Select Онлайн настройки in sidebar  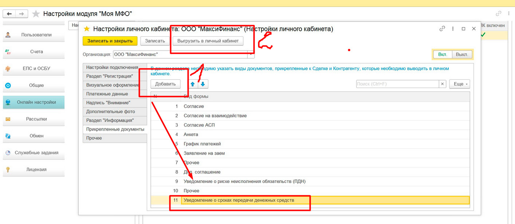[34, 102]
